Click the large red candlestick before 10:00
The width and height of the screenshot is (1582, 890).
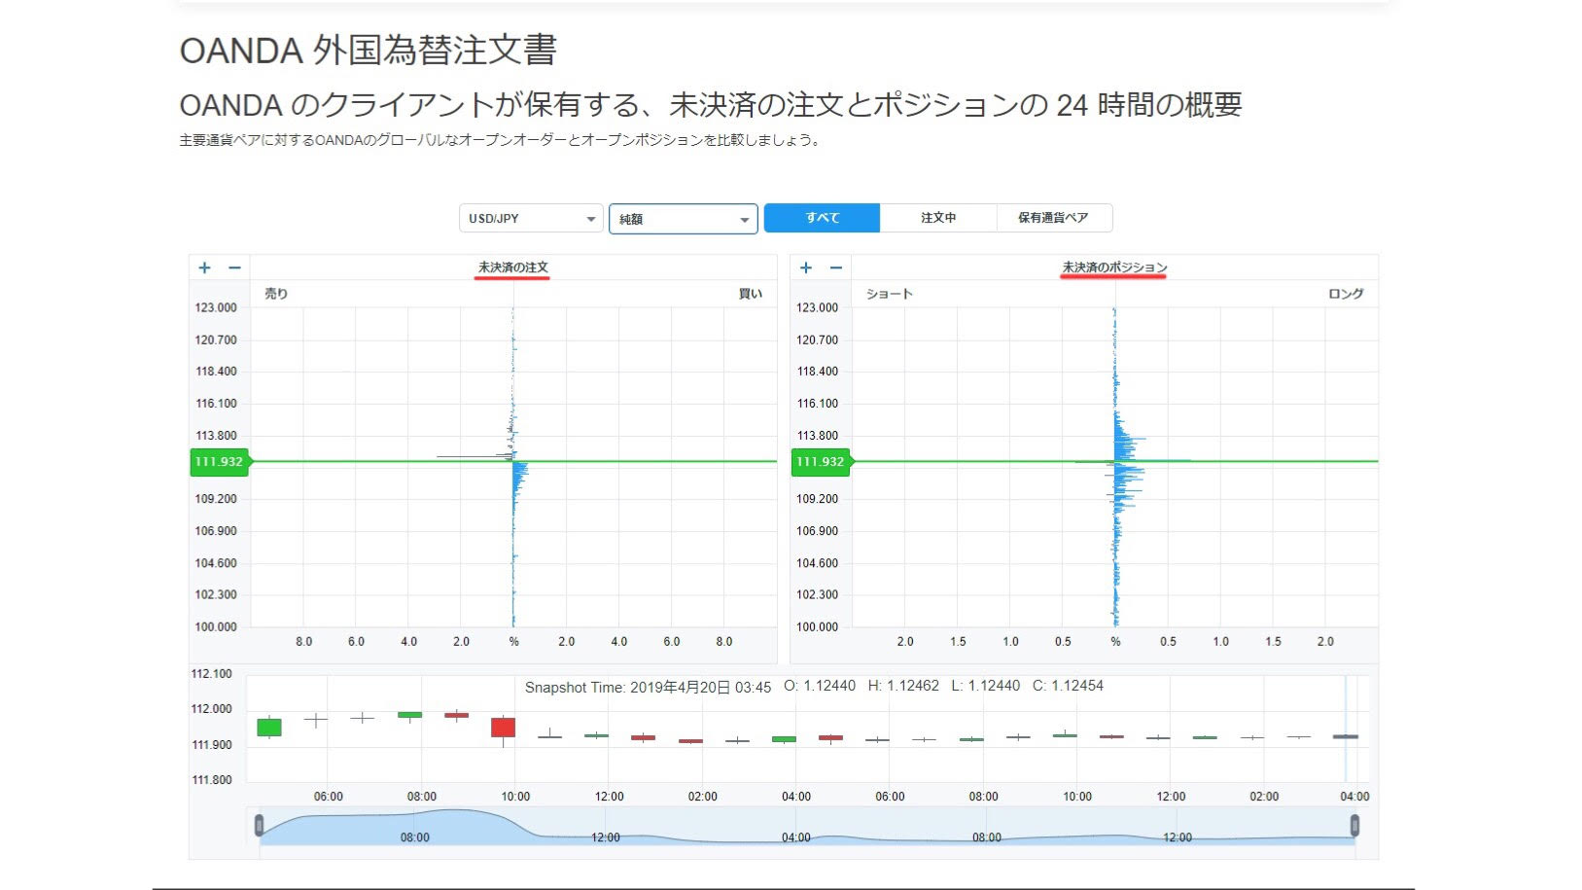(x=503, y=728)
